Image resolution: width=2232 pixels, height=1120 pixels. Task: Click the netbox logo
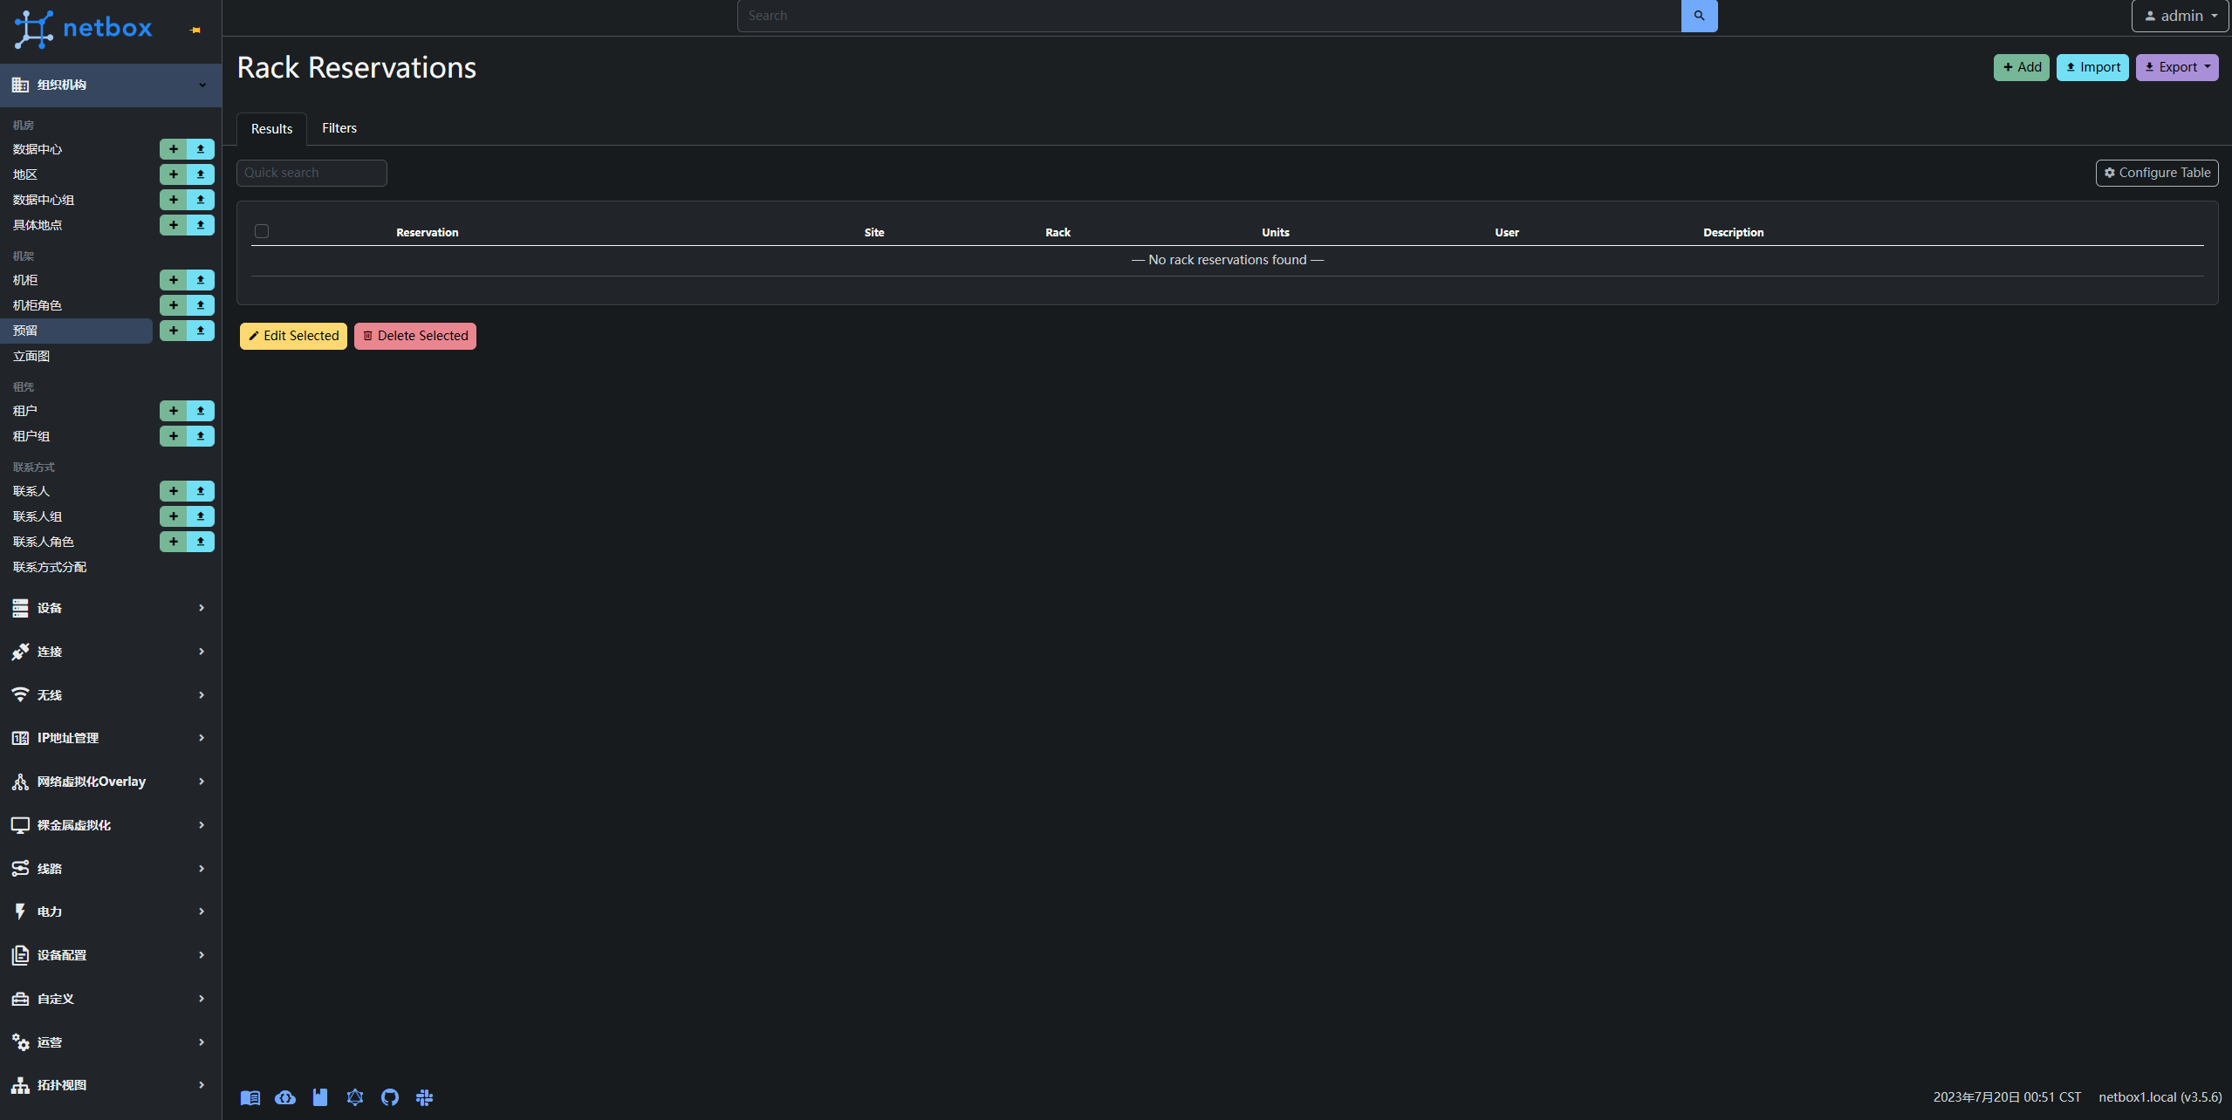83,28
